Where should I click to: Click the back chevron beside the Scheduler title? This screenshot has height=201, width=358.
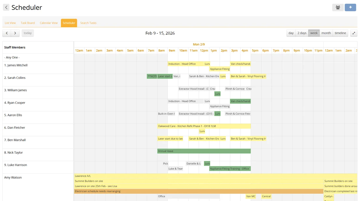[6, 7]
